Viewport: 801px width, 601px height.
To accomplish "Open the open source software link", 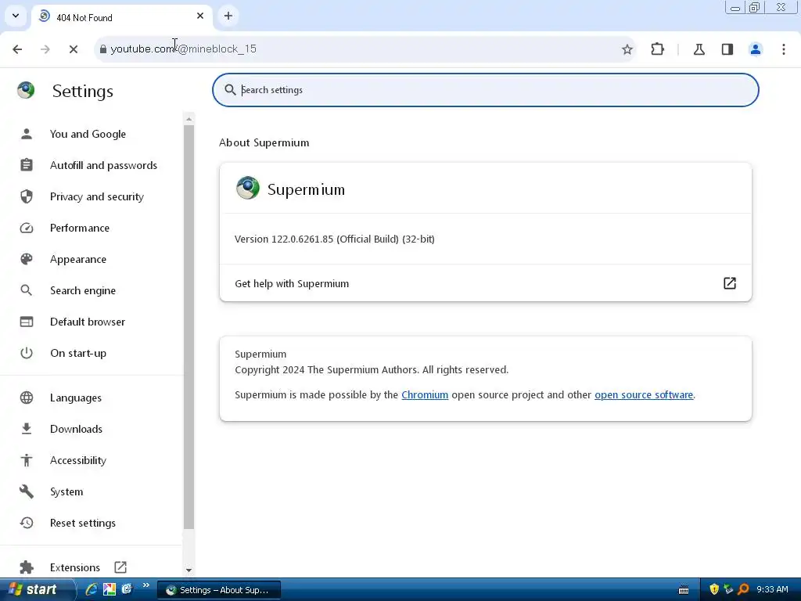I will [644, 395].
